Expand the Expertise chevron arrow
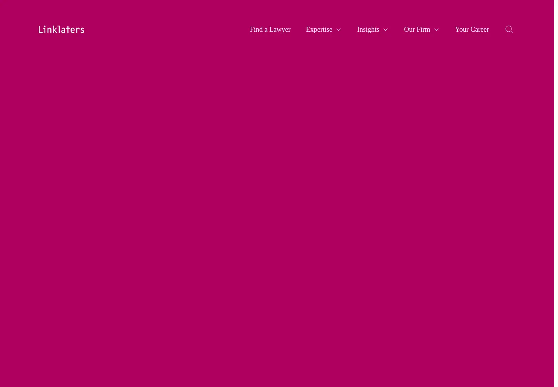 point(339,30)
